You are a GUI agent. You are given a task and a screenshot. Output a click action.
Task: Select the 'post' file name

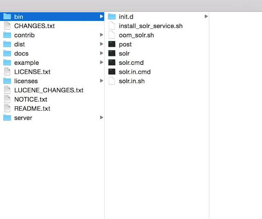tap(125, 45)
